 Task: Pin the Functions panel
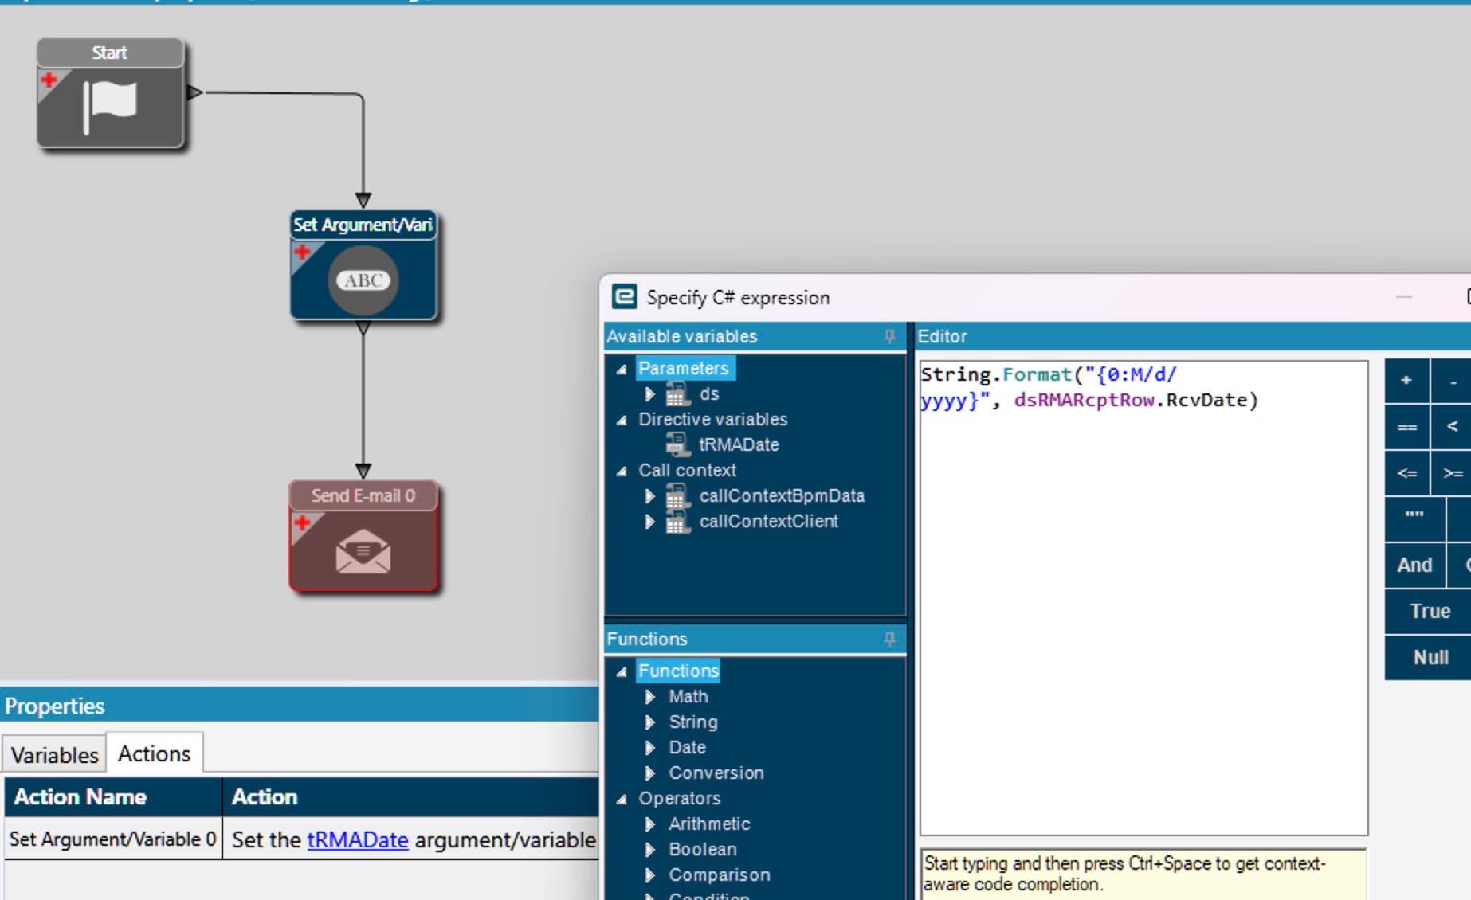(890, 639)
